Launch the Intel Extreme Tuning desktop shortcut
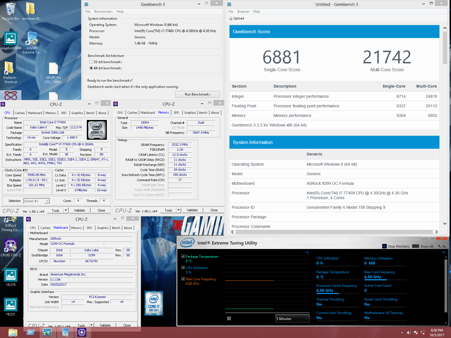Viewport: 451px width, 338px height. [x=32, y=43]
